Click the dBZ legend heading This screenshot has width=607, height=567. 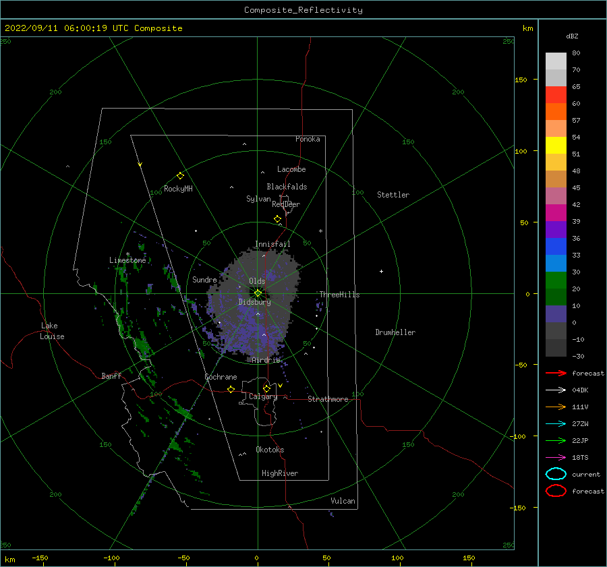(572, 36)
